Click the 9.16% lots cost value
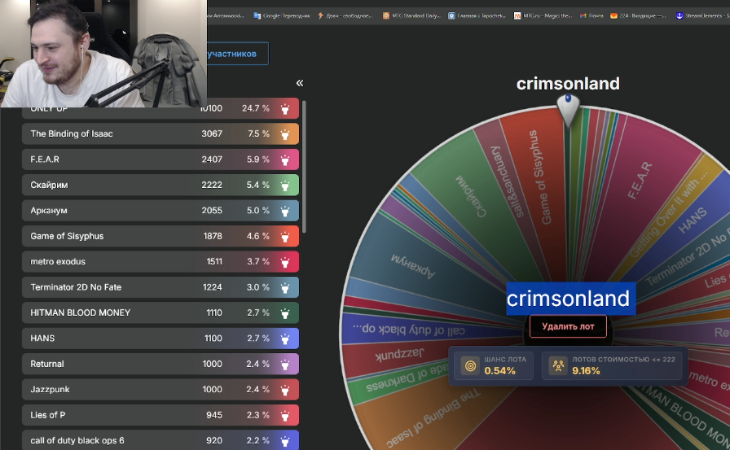This screenshot has height=450, width=730. (x=586, y=371)
